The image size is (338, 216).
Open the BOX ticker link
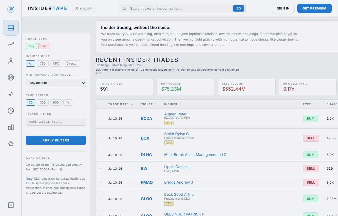pos(145,138)
